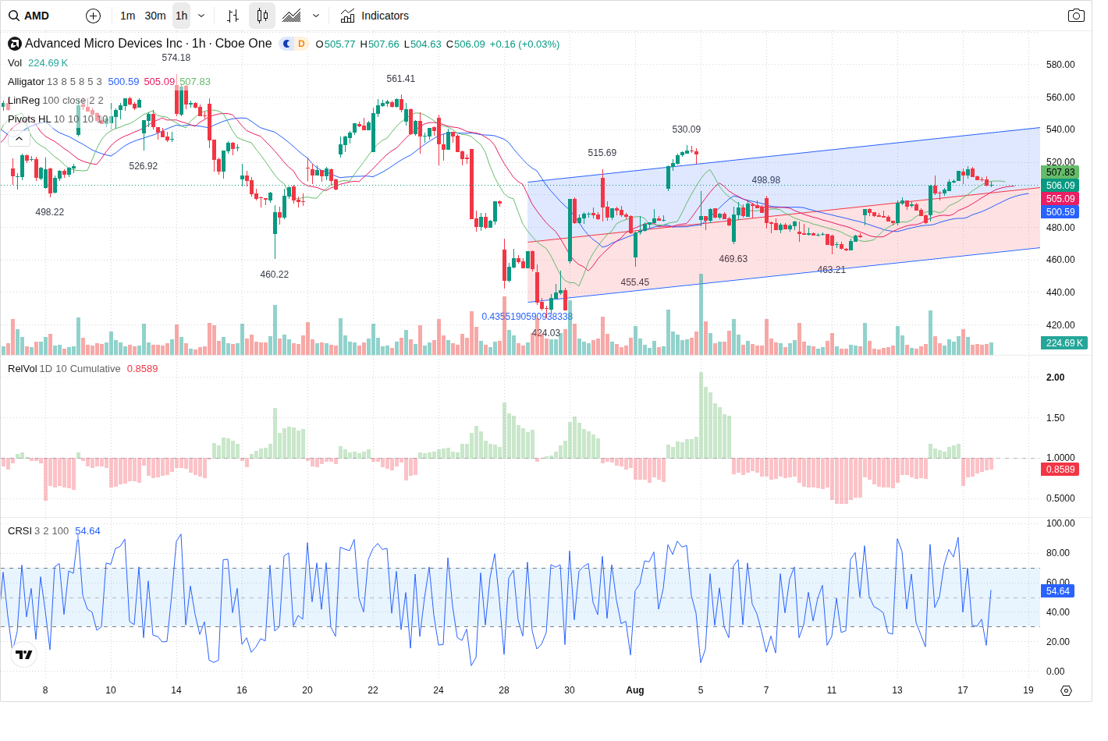Viewport: 1108px width, 741px height.
Task: Switch to 1m timeframe
Action: [x=128, y=16]
